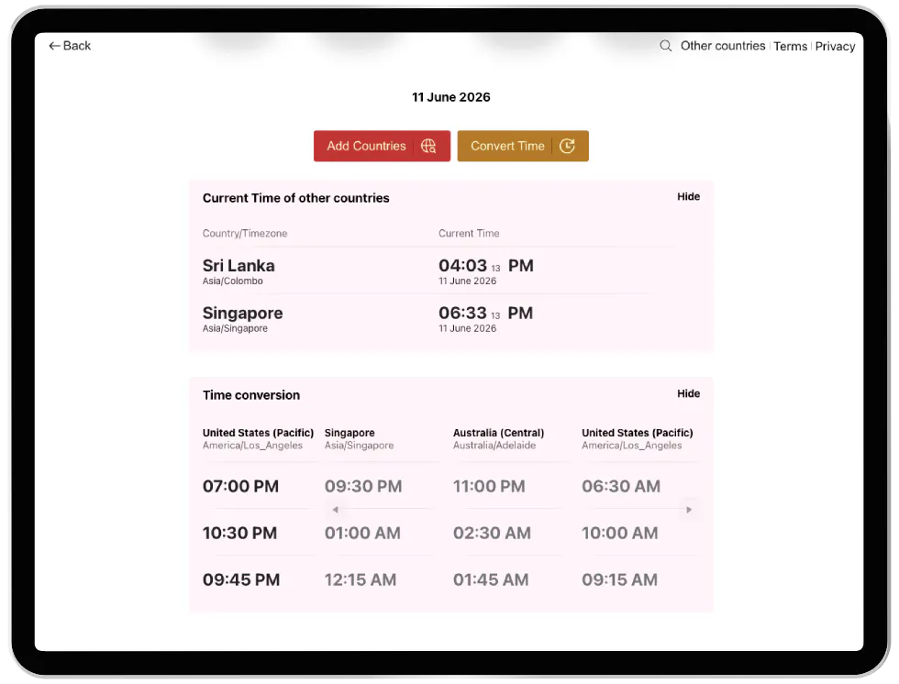This screenshot has width=899, height=684.
Task: Hide the Time conversion section
Action: pos(688,393)
